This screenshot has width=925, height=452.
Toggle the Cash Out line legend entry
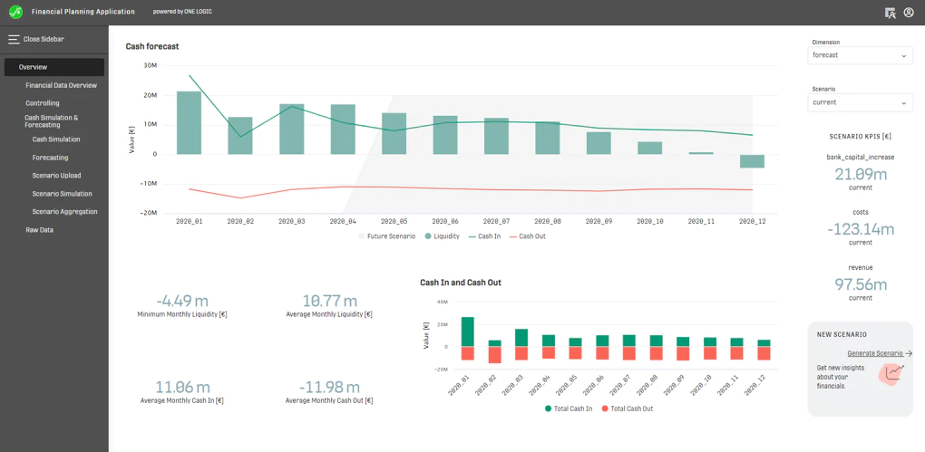click(528, 236)
